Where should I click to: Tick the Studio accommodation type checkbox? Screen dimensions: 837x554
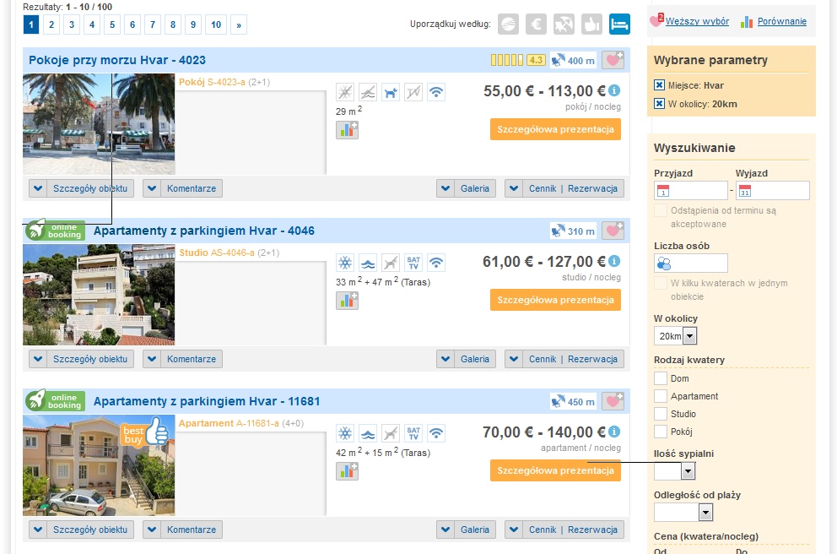coord(661,414)
